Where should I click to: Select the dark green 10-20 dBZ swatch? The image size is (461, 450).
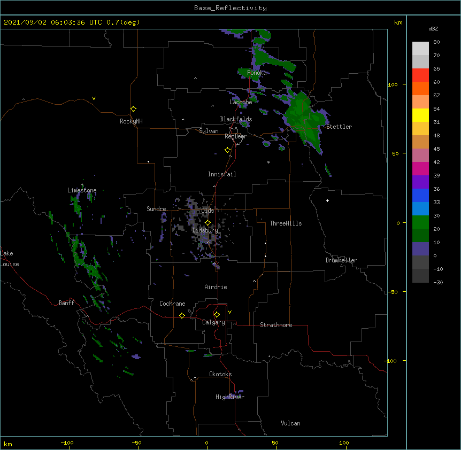(420, 236)
